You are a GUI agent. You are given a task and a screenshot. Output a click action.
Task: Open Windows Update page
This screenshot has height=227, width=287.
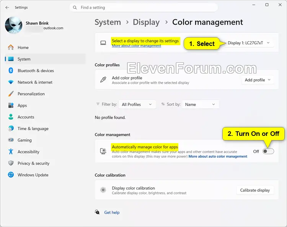45,175
